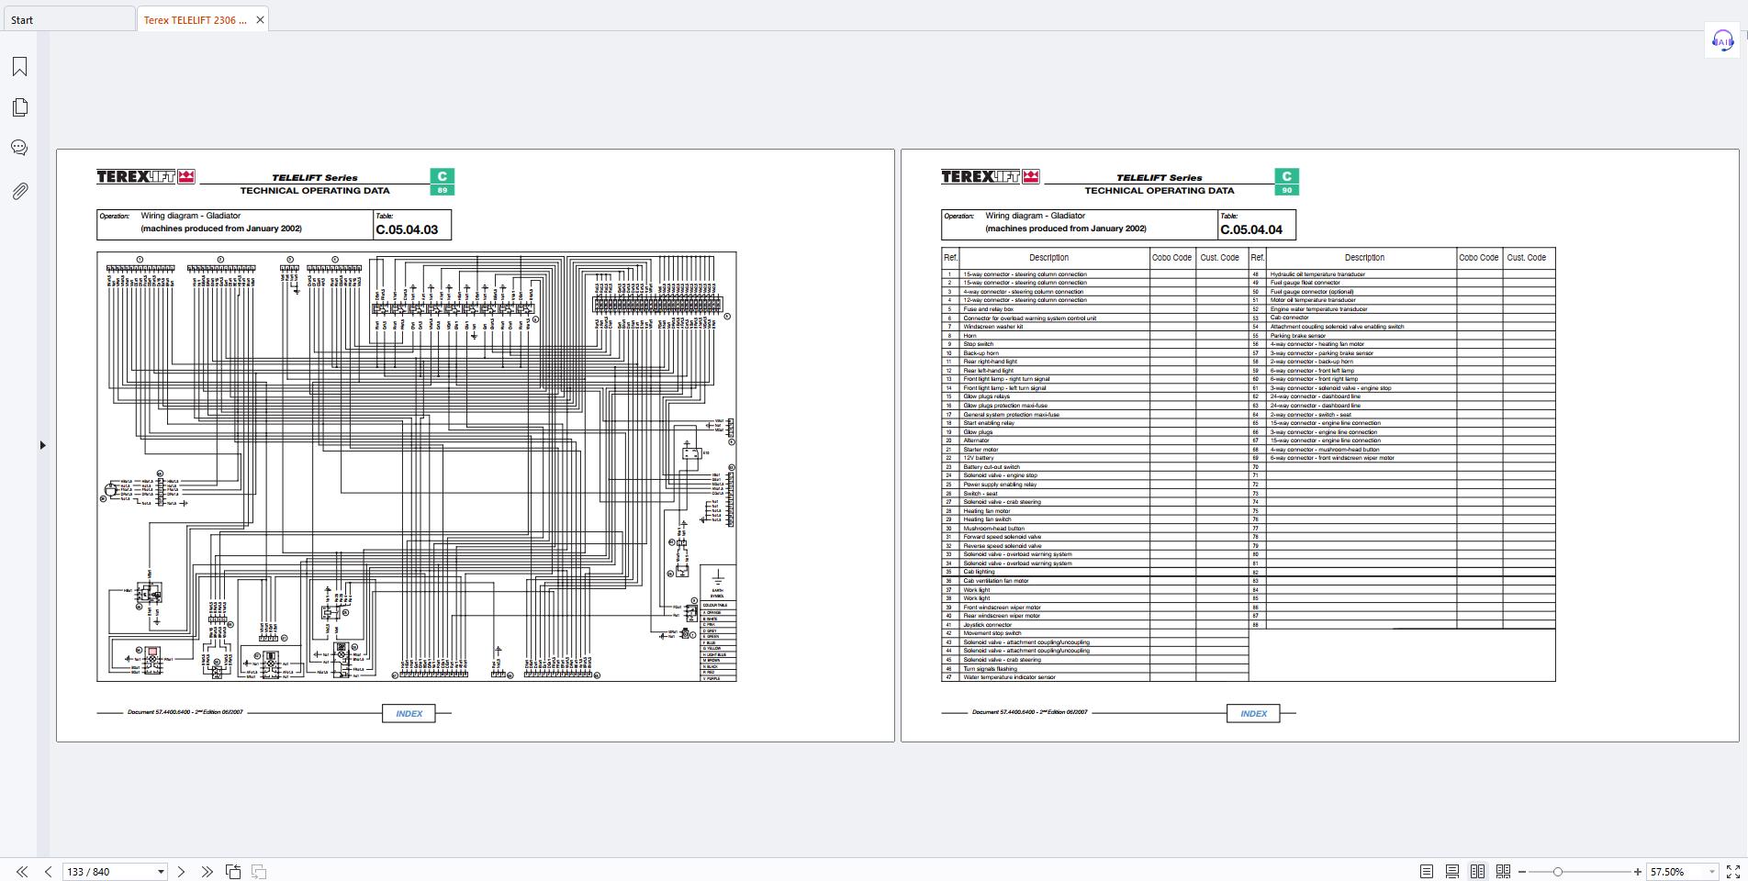The image size is (1748, 881).
Task: Click the previous view icon
Action: tap(233, 872)
